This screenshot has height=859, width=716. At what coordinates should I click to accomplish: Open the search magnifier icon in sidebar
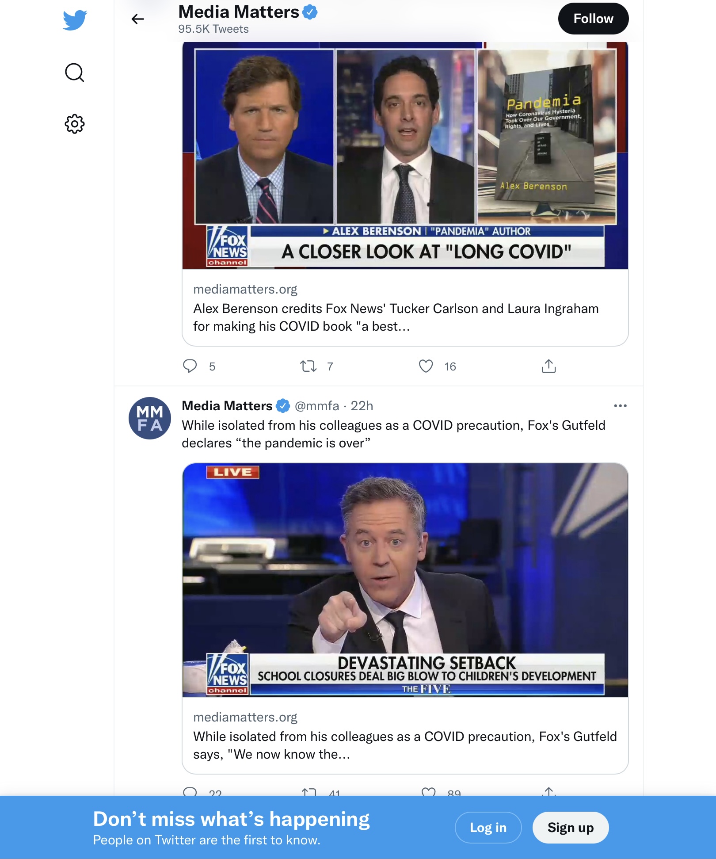click(x=75, y=73)
